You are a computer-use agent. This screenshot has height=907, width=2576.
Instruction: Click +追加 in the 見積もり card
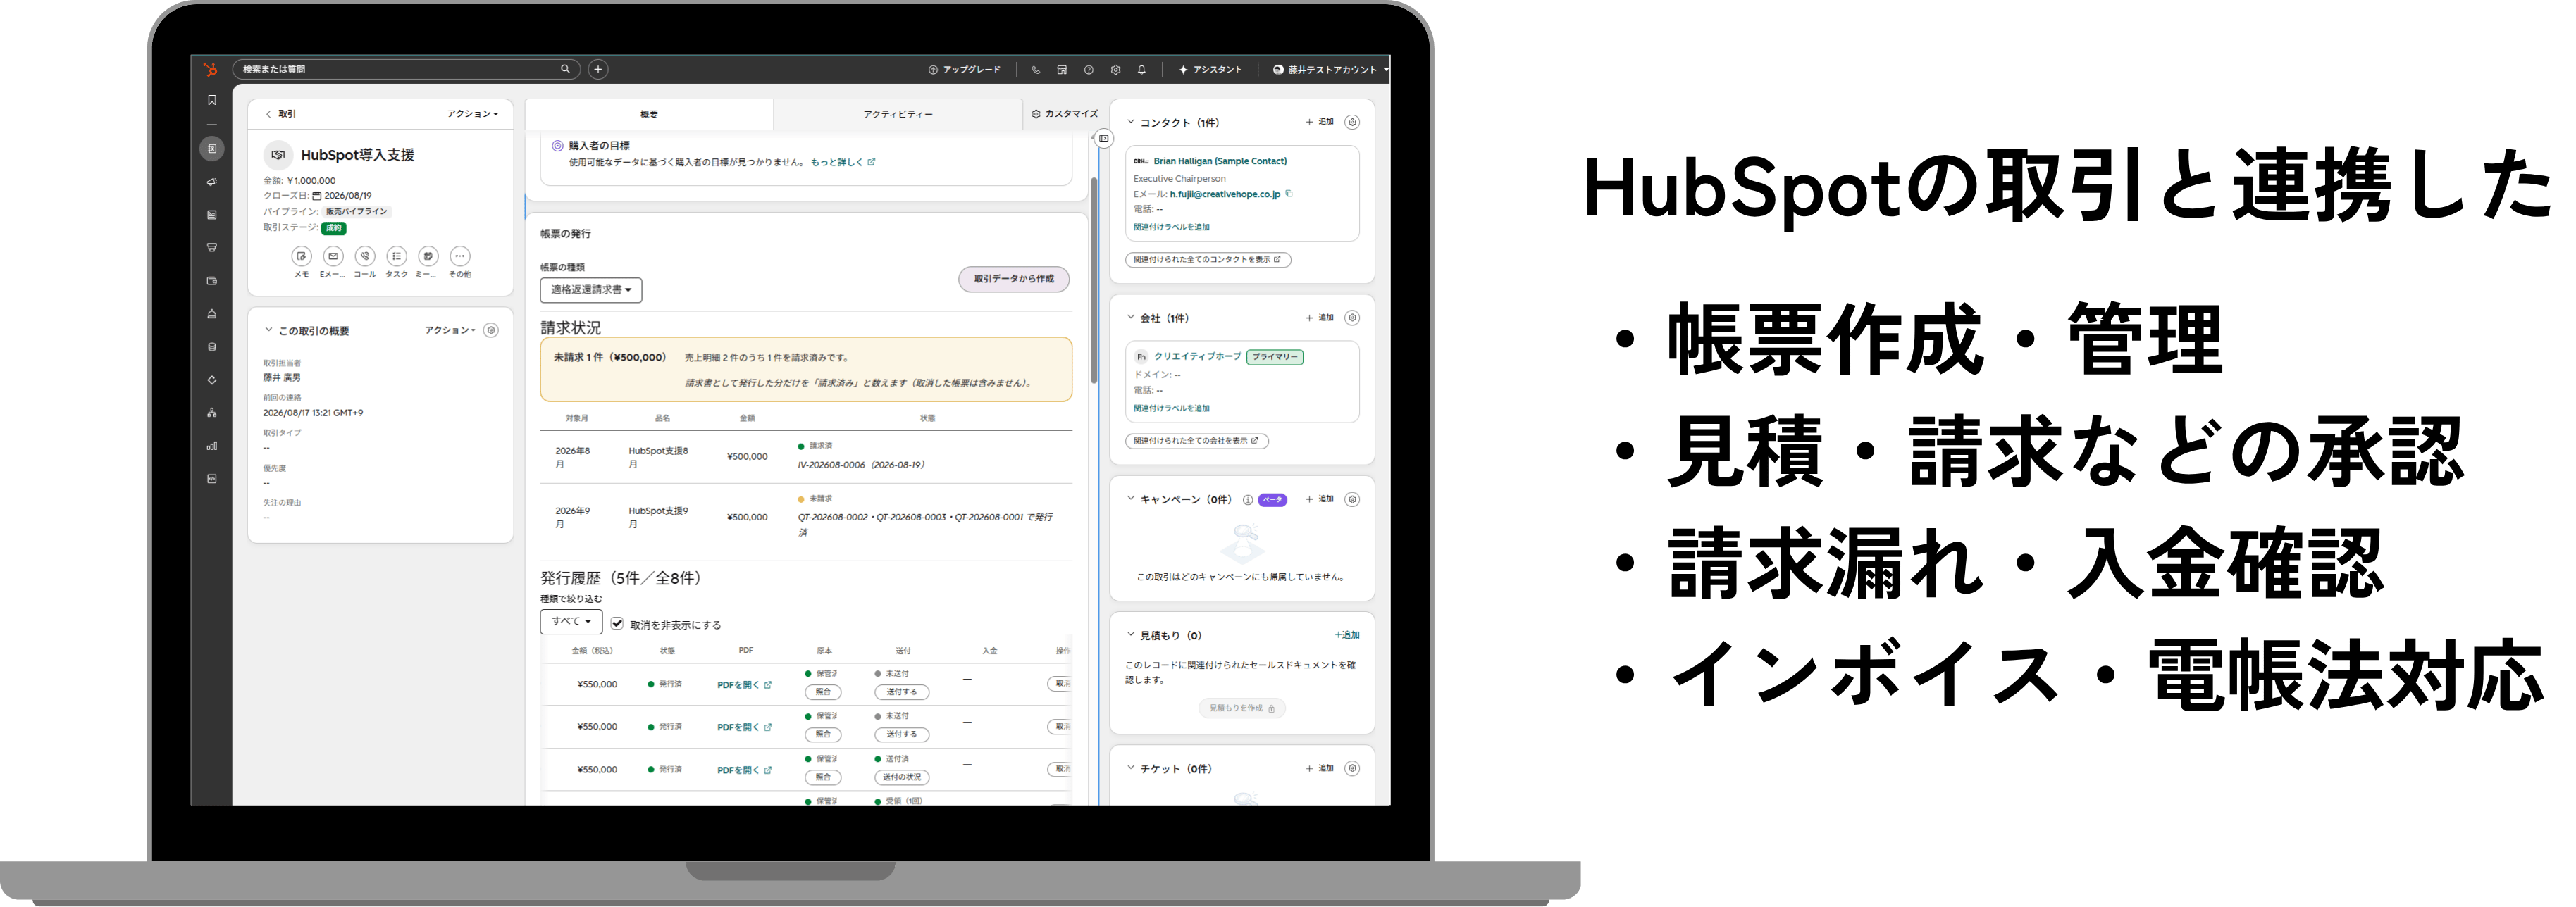click(1347, 634)
